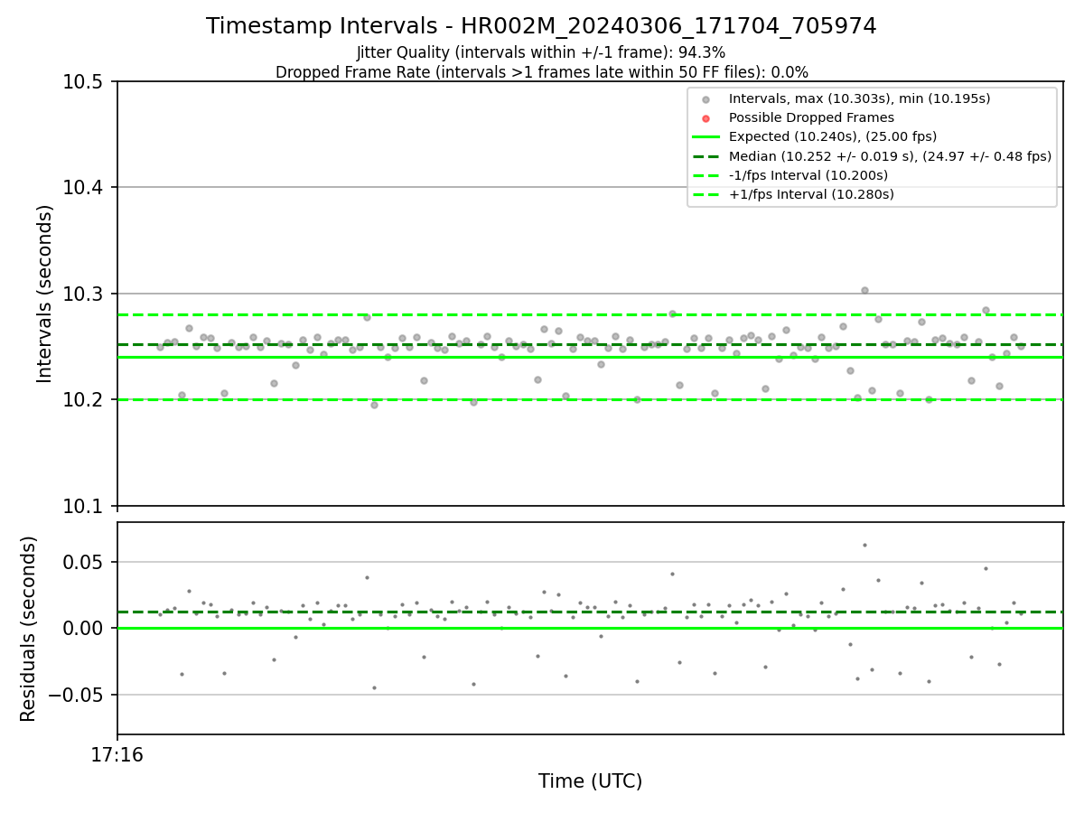Click legend entry 'Intervals, max (10.303s), min (10.195s)'
This screenshot has width=1084, height=813.
tap(859, 98)
